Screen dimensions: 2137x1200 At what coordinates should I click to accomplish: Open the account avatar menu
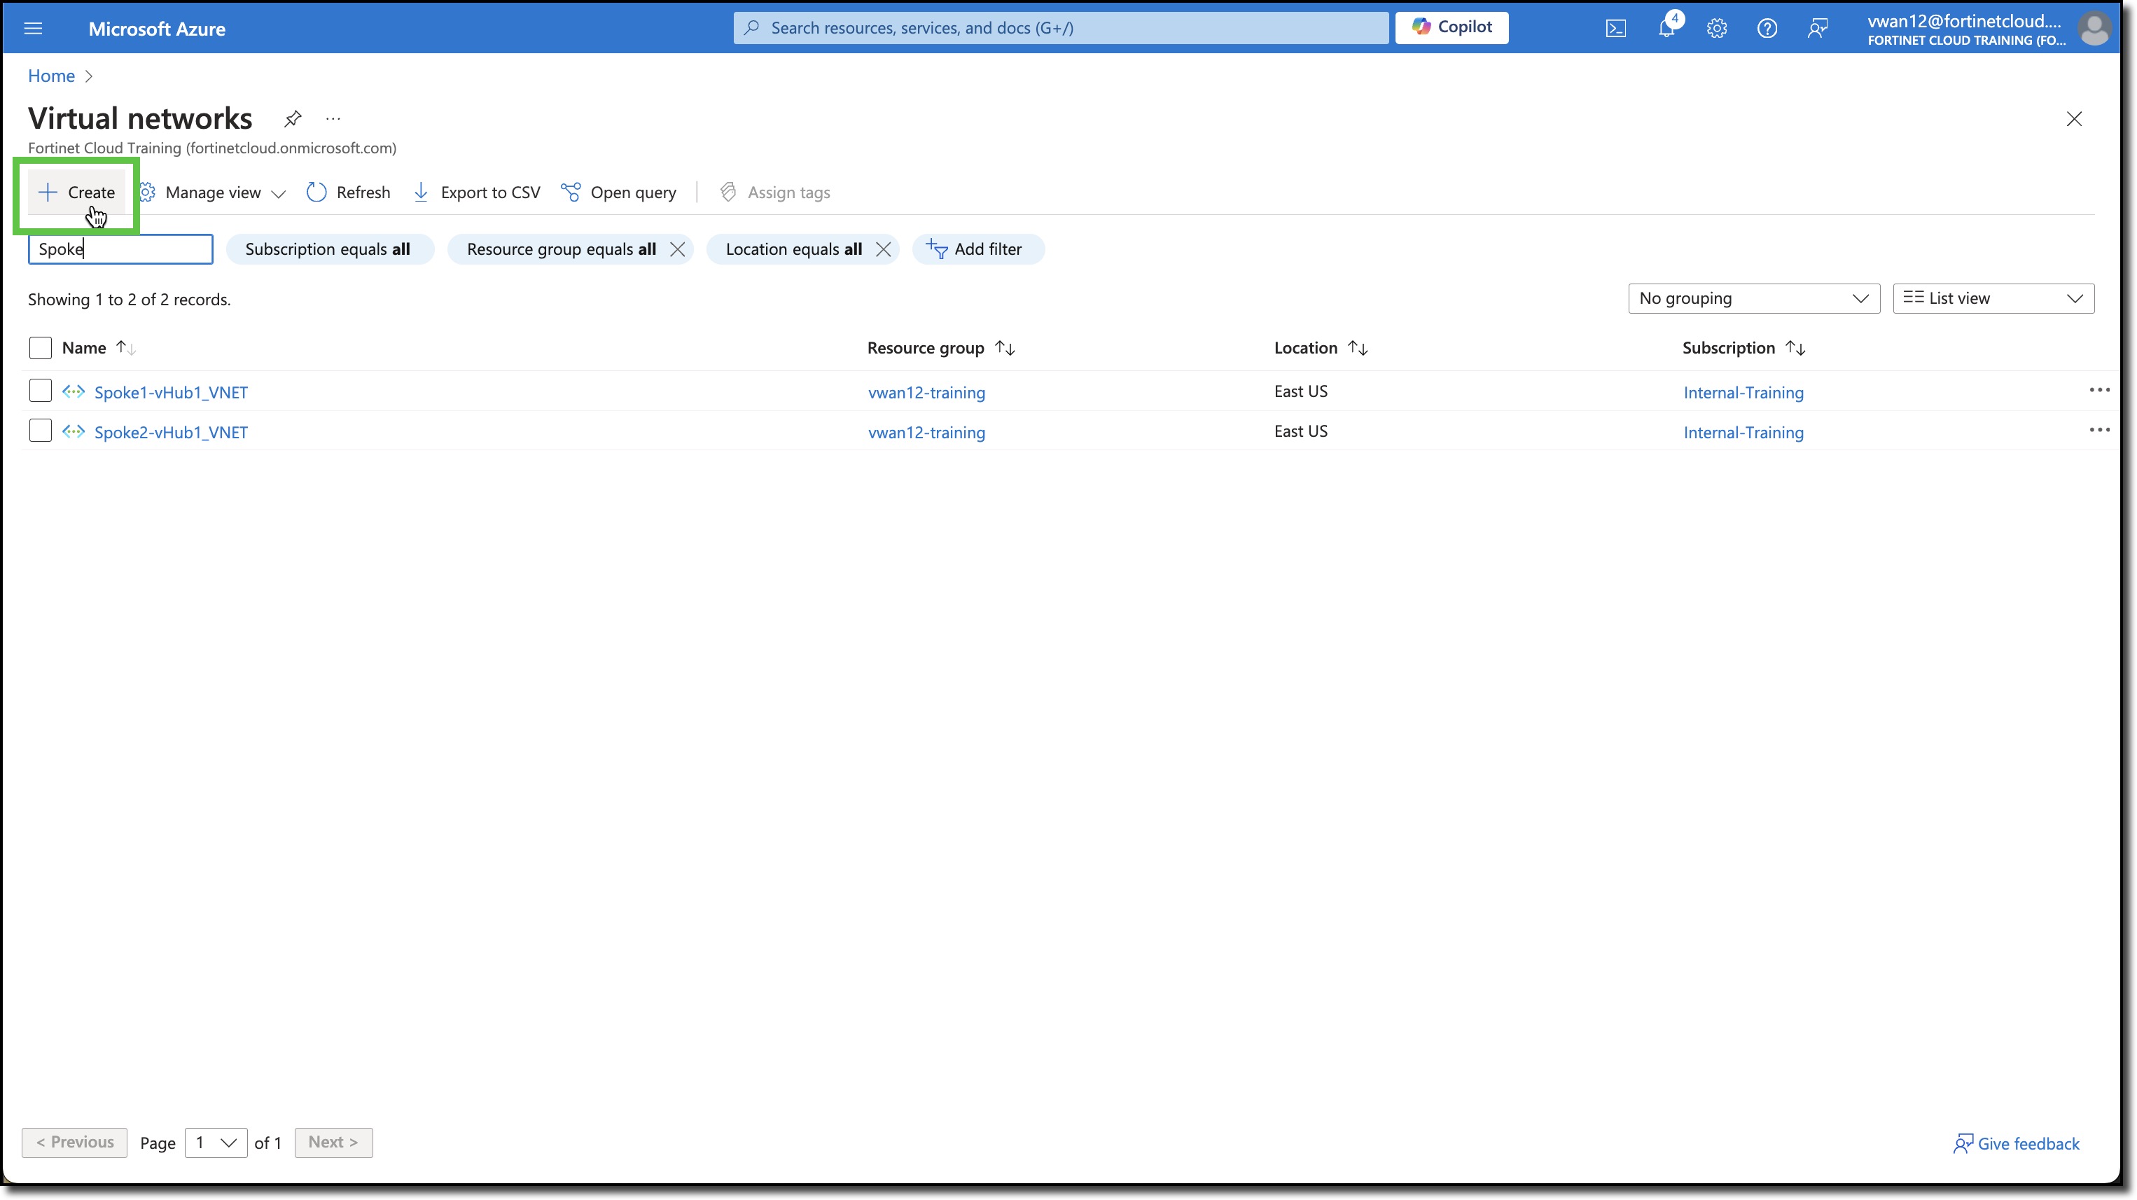coord(2094,29)
